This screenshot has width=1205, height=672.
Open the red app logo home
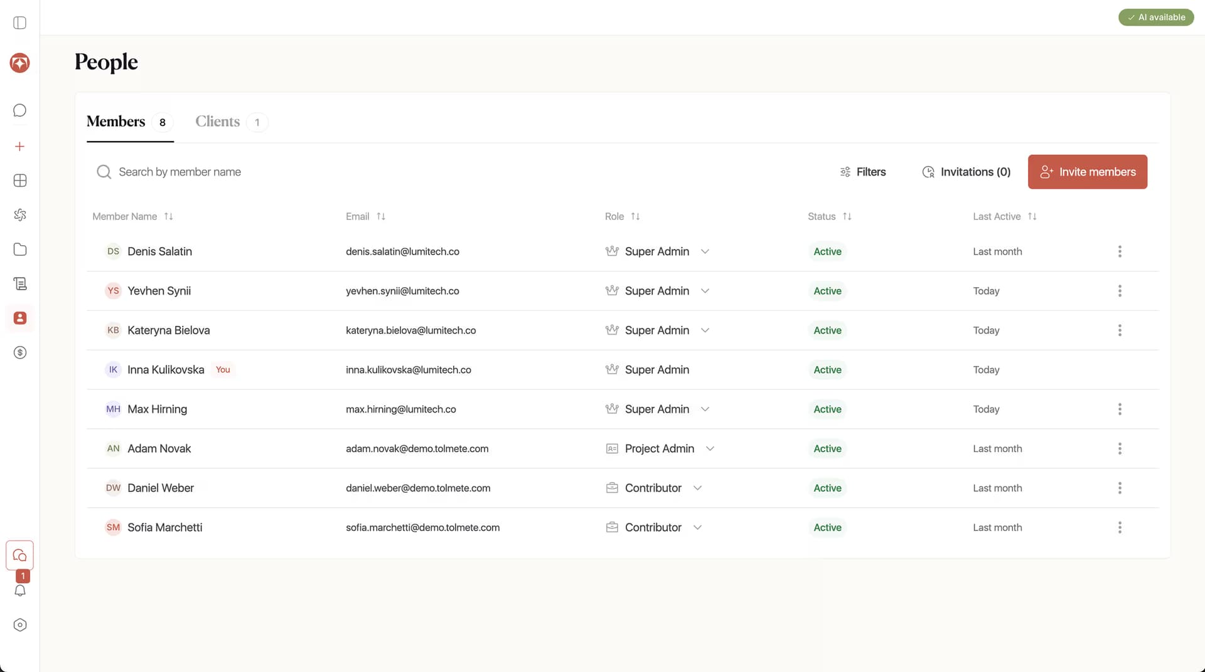(x=20, y=63)
